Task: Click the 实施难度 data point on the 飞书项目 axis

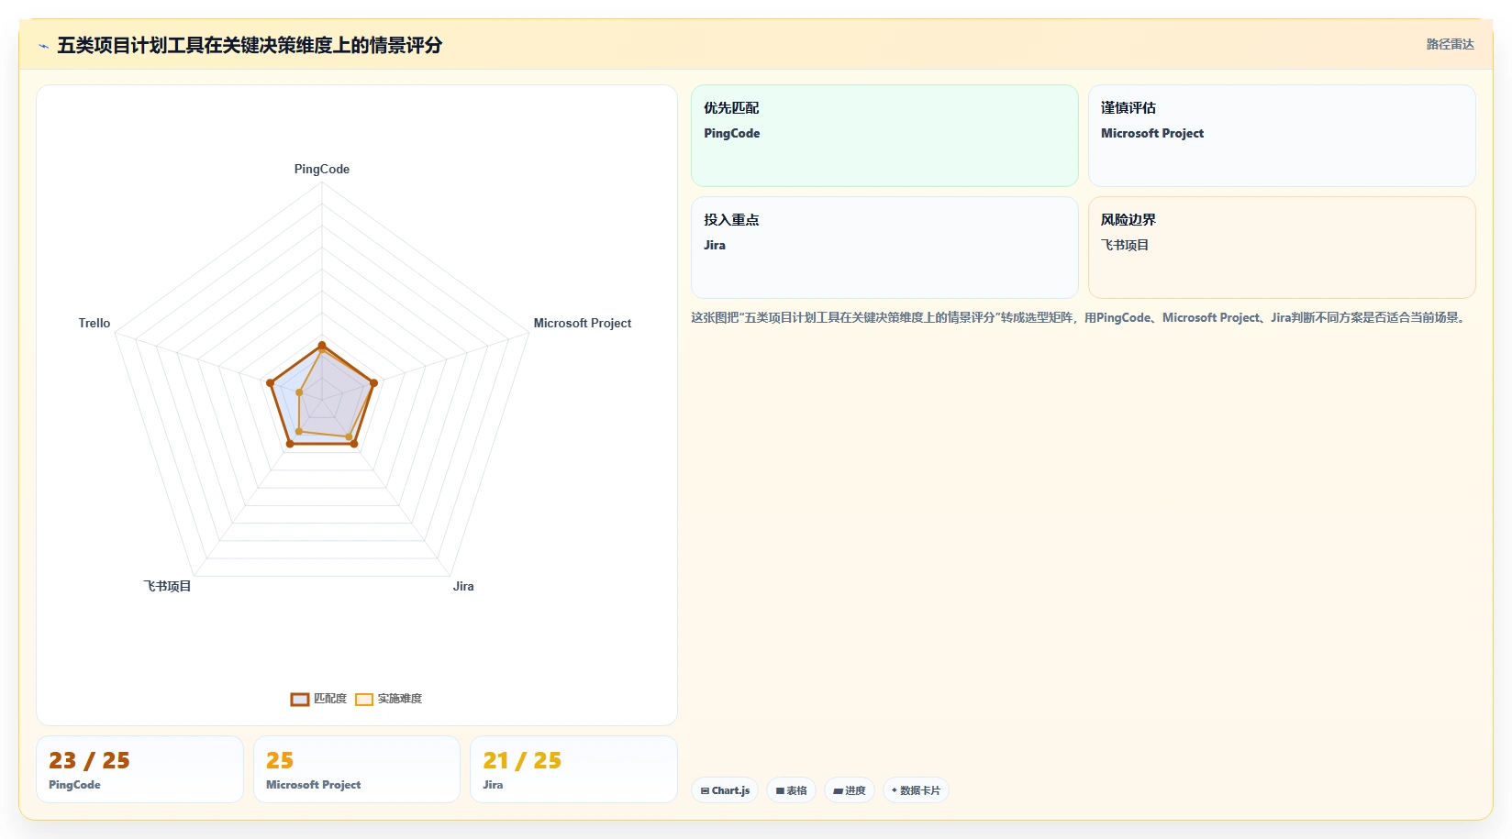Action: coord(299,431)
